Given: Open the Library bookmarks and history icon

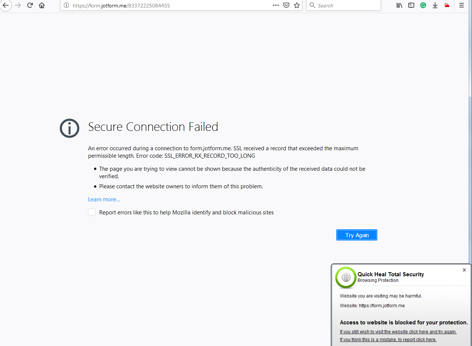Looking at the screenshot, I should coord(399,5).
